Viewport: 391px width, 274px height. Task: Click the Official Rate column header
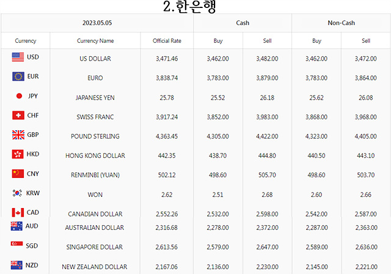167,41
